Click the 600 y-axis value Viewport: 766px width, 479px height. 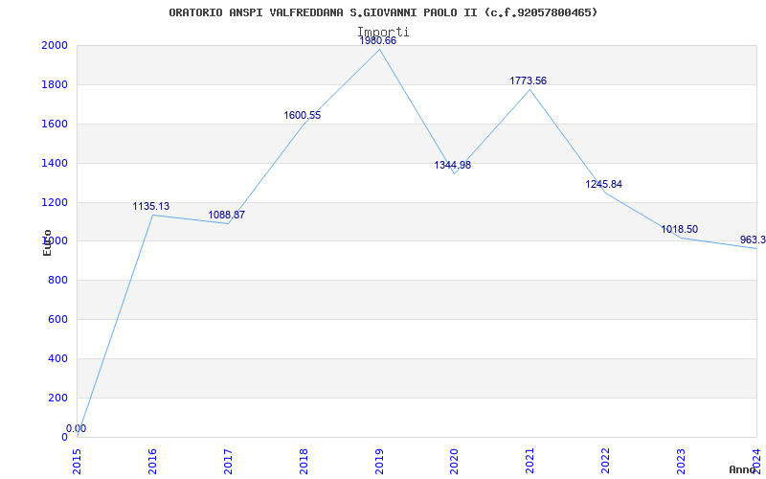[58, 319]
